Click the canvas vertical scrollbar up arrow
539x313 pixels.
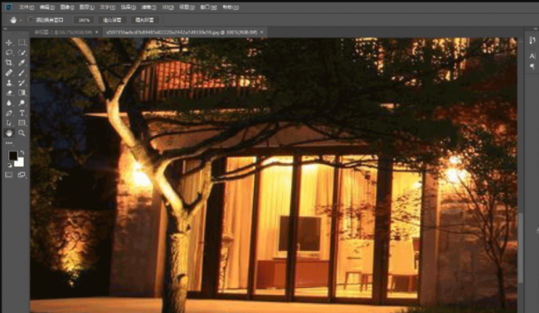(x=520, y=41)
